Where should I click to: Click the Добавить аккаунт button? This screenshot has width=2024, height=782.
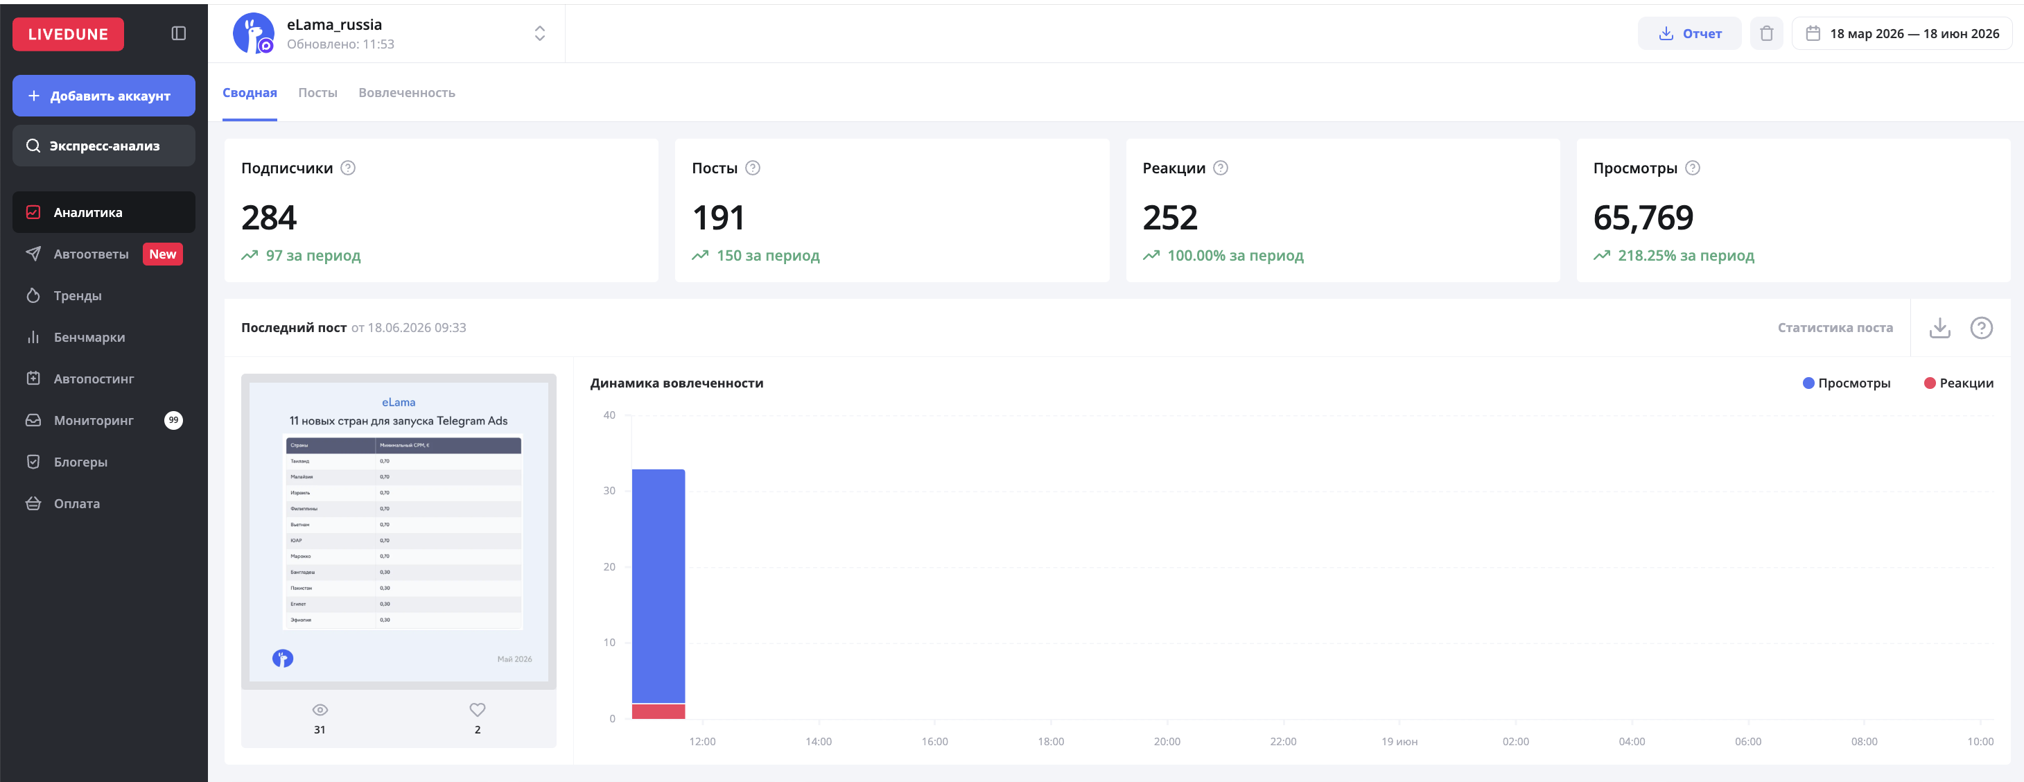click(x=104, y=96)
